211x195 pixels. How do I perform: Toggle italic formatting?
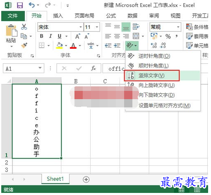[x=50, y=36]
